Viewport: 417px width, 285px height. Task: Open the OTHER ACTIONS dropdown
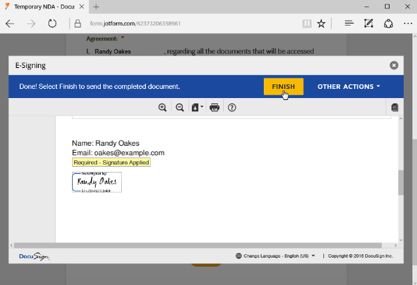pos(348,87)
